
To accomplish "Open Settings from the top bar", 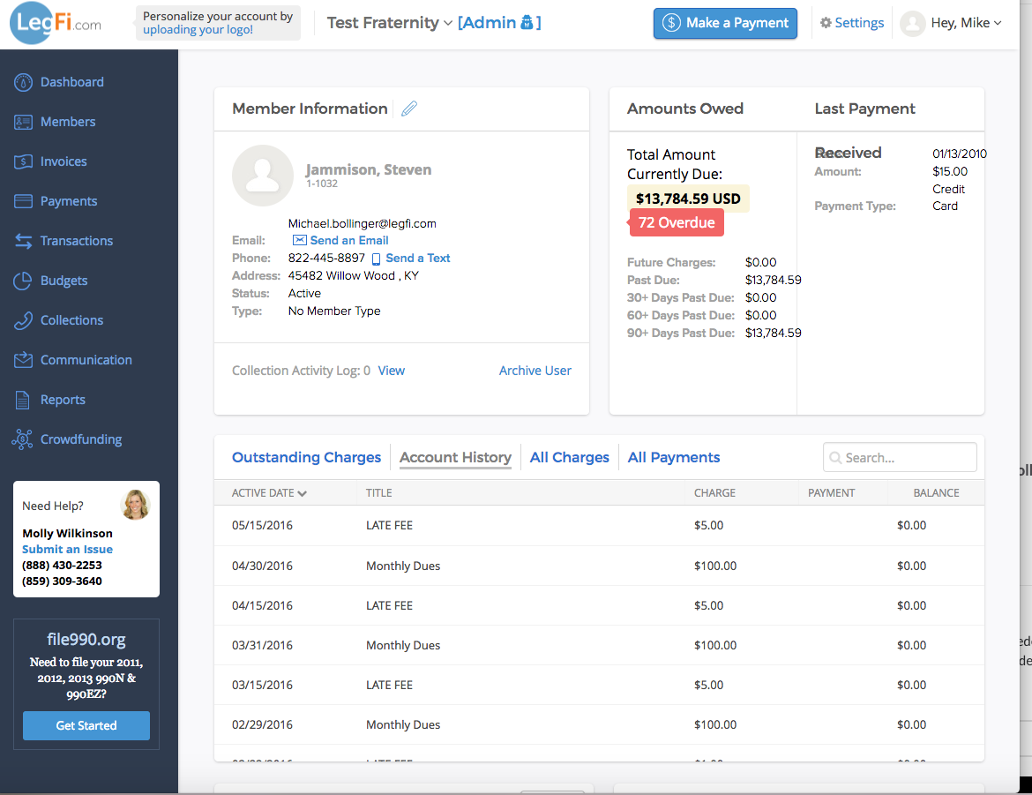I will tap(851, 22).
